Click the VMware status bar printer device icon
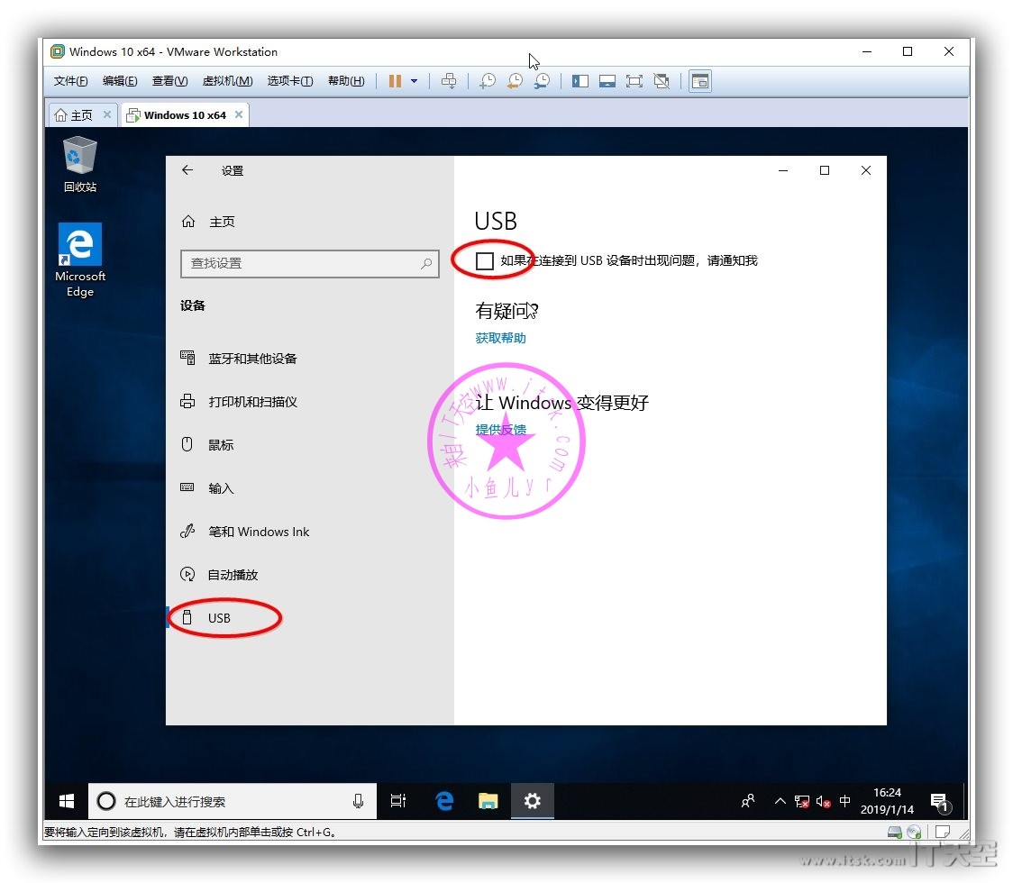1013x883 pixels. (x=895, y=832)
